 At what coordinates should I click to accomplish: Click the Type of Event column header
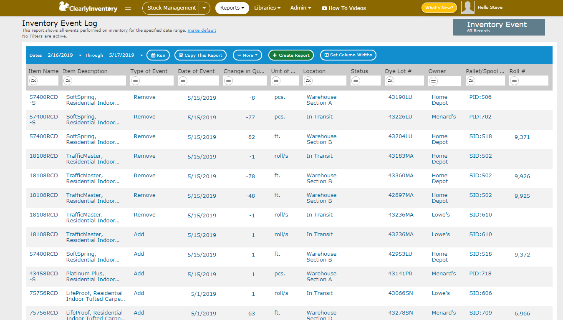point(149,71)
